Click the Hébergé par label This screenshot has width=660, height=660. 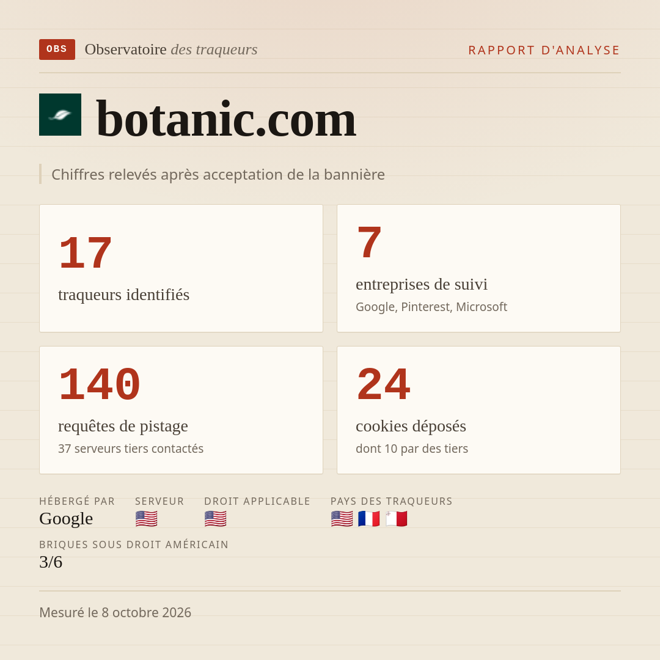point(77,501)
